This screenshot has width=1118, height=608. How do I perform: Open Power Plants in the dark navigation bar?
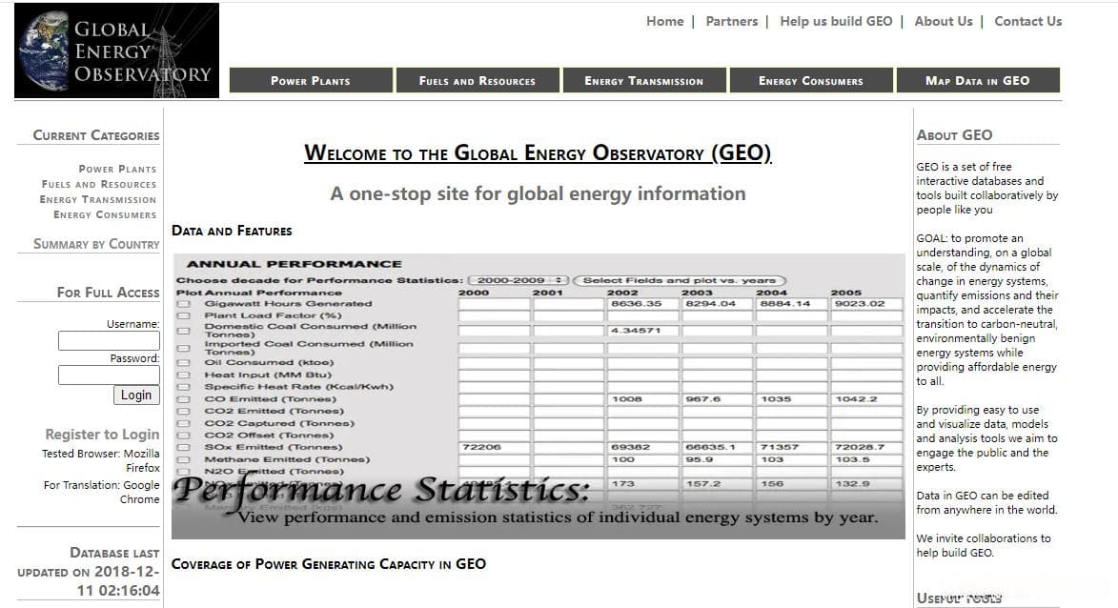point(311,81)
